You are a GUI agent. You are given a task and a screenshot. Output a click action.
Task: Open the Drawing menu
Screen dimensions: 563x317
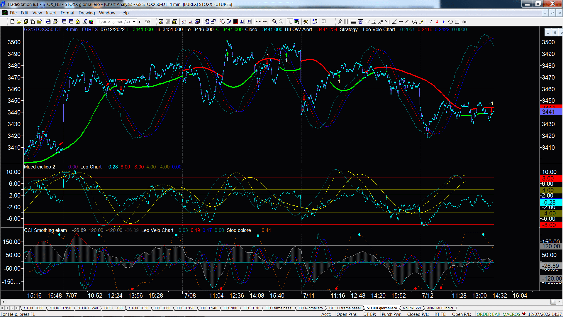coord(87,13)
